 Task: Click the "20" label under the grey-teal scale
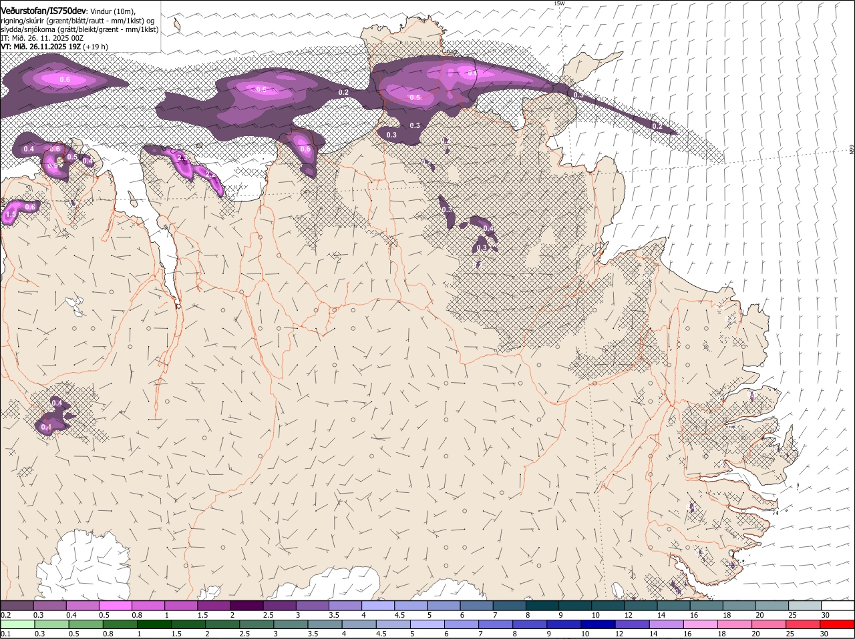(x=759, y=614)
